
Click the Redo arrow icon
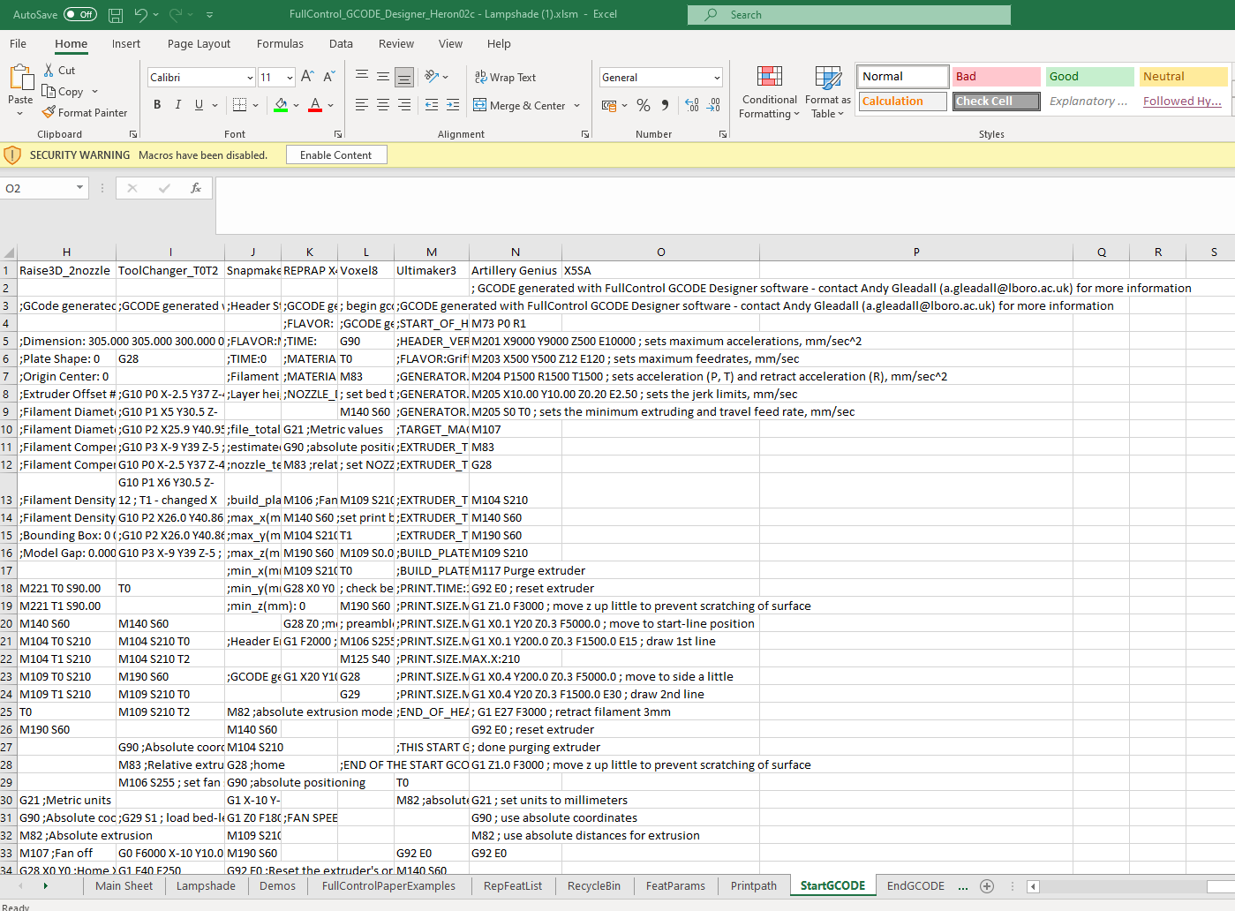[x=176, y=15]
